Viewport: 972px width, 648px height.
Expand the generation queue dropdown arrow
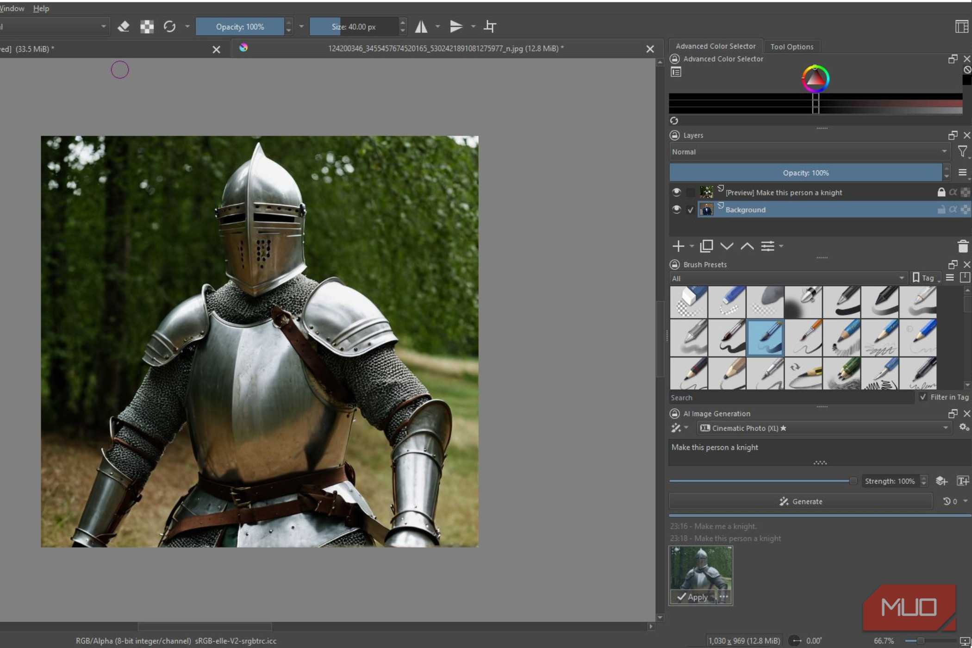[965, 501]
